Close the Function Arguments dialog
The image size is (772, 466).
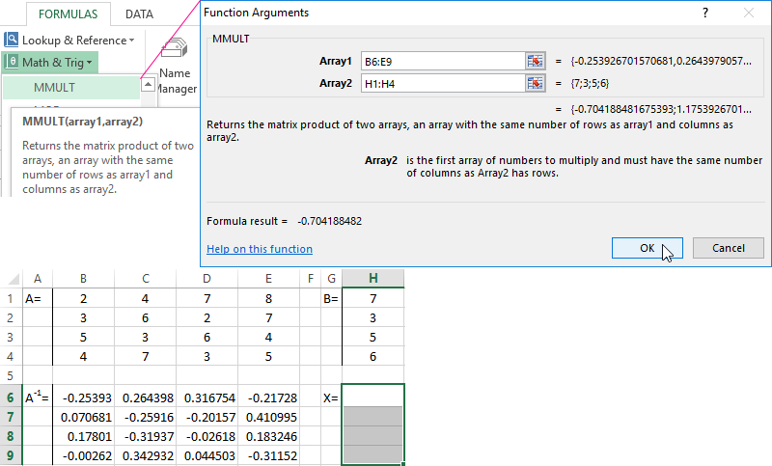tap(749, 13)
